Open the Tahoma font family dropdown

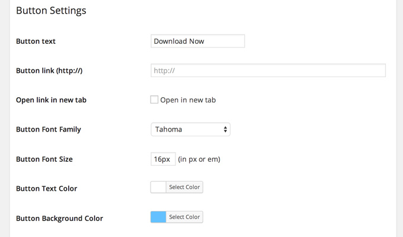pos(190,129)
